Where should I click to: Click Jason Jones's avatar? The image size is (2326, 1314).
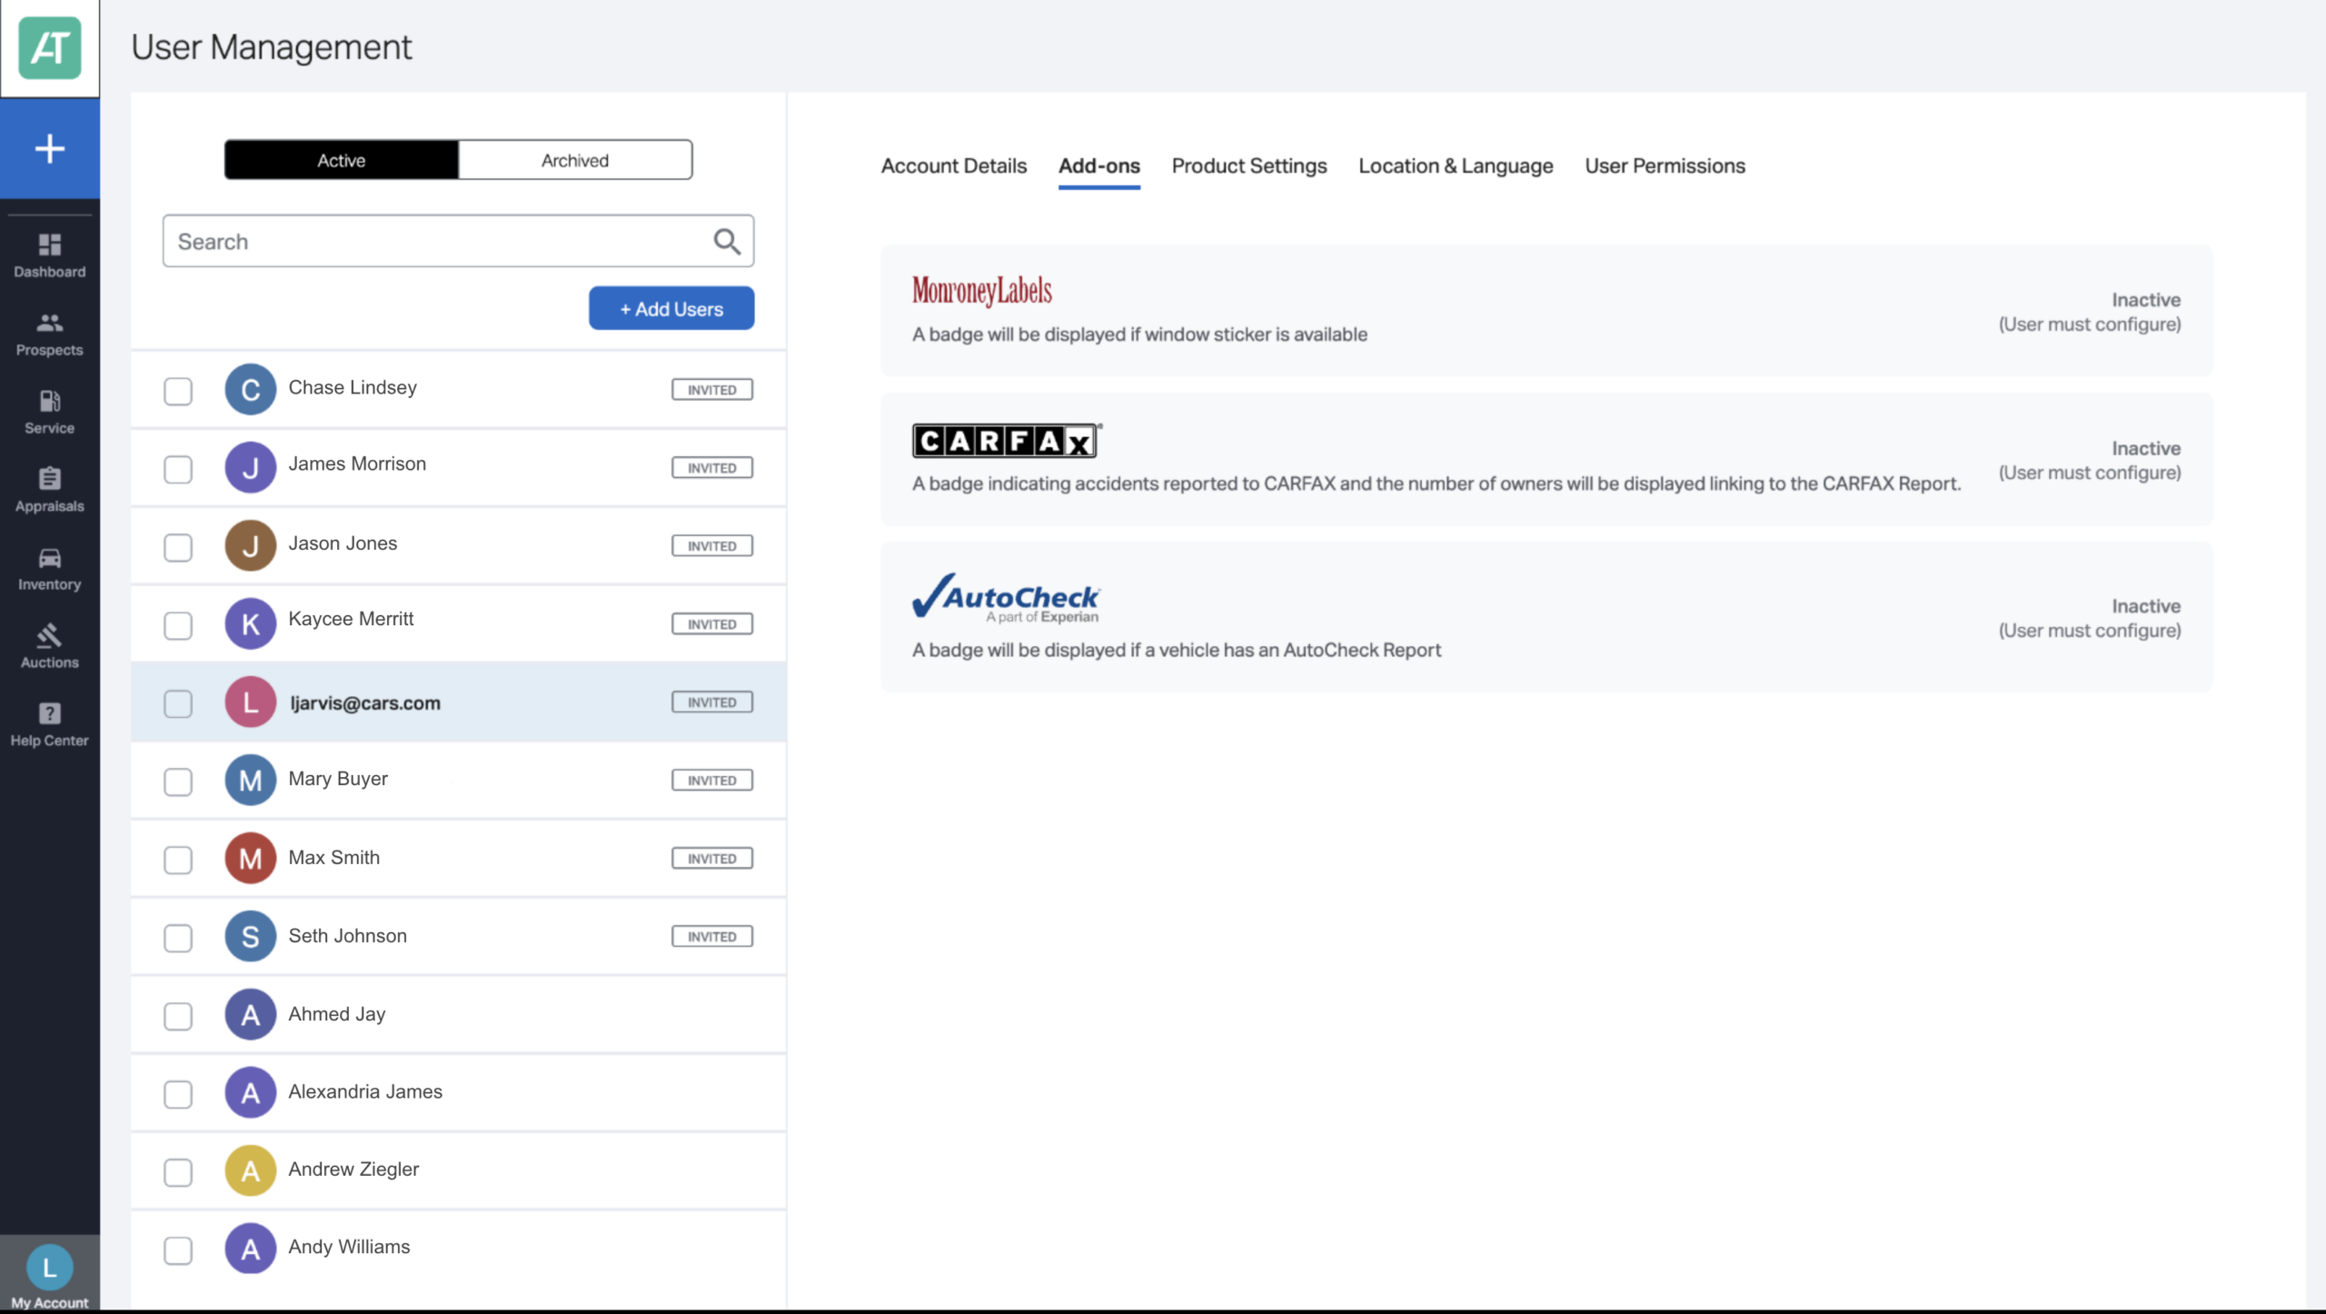(x=251, y=546)
